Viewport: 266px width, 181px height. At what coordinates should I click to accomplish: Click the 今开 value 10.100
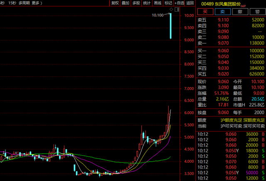point(258,82)
